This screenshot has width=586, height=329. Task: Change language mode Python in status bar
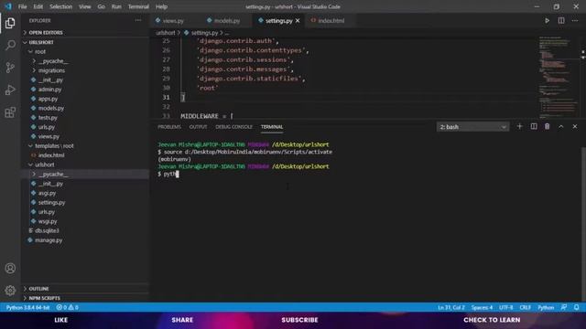546,307
